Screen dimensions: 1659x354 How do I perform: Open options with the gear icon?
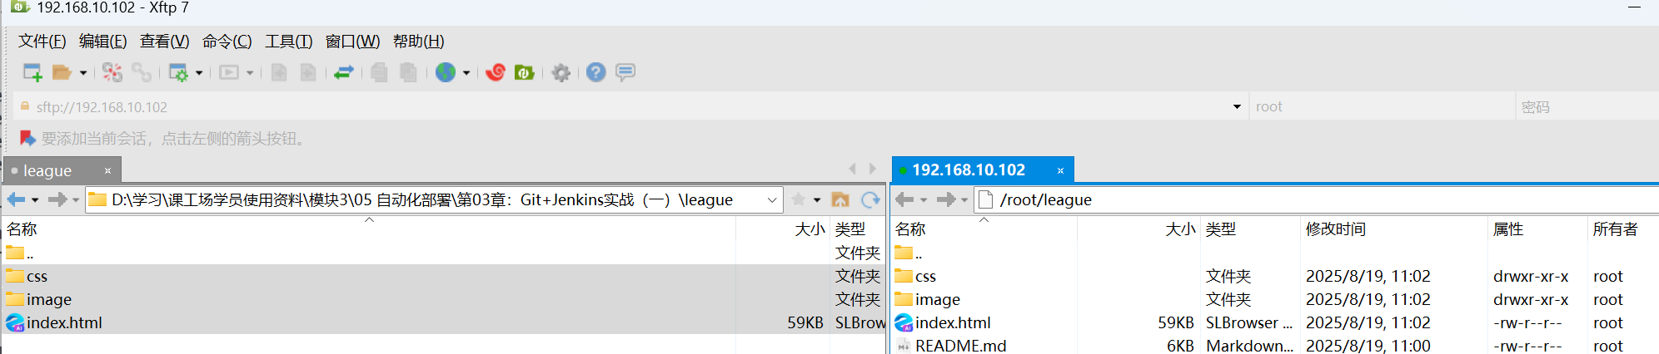(561, 72)
